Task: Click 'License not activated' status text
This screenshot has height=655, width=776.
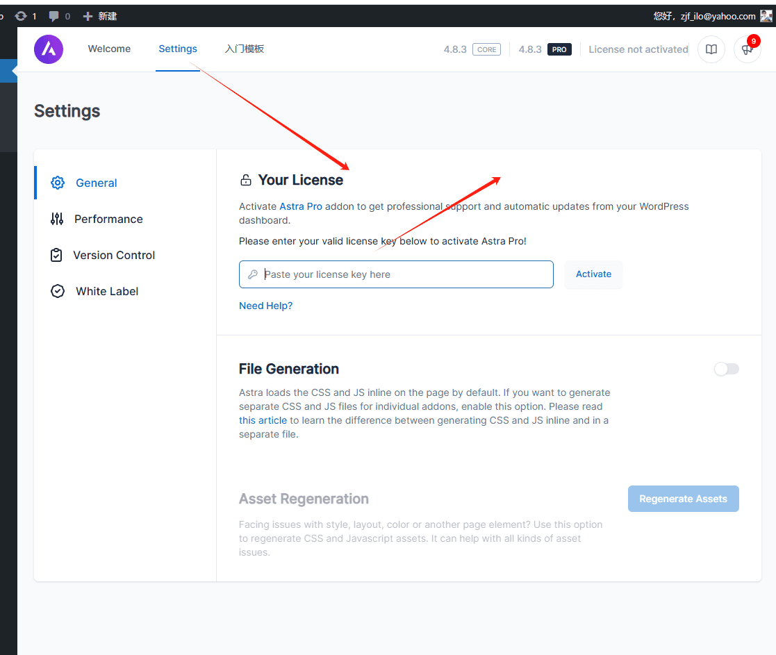Action: (x=638, y=49)
